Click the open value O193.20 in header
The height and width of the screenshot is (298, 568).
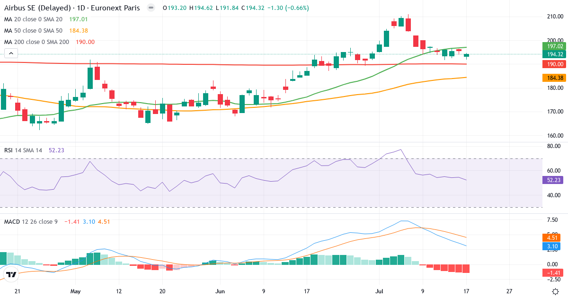click(174, 8)
